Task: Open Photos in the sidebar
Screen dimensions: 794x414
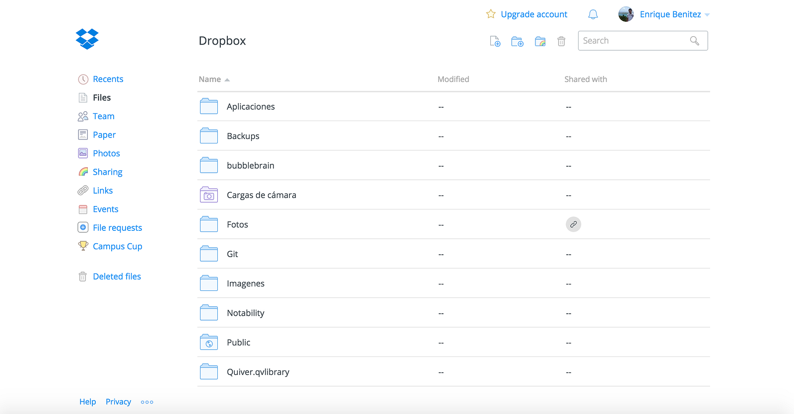Action: (x=107, y=153)
